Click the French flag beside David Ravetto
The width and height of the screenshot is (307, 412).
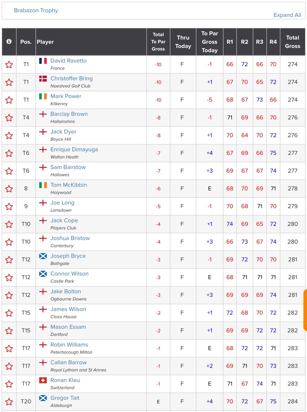[x=43, y=61]
